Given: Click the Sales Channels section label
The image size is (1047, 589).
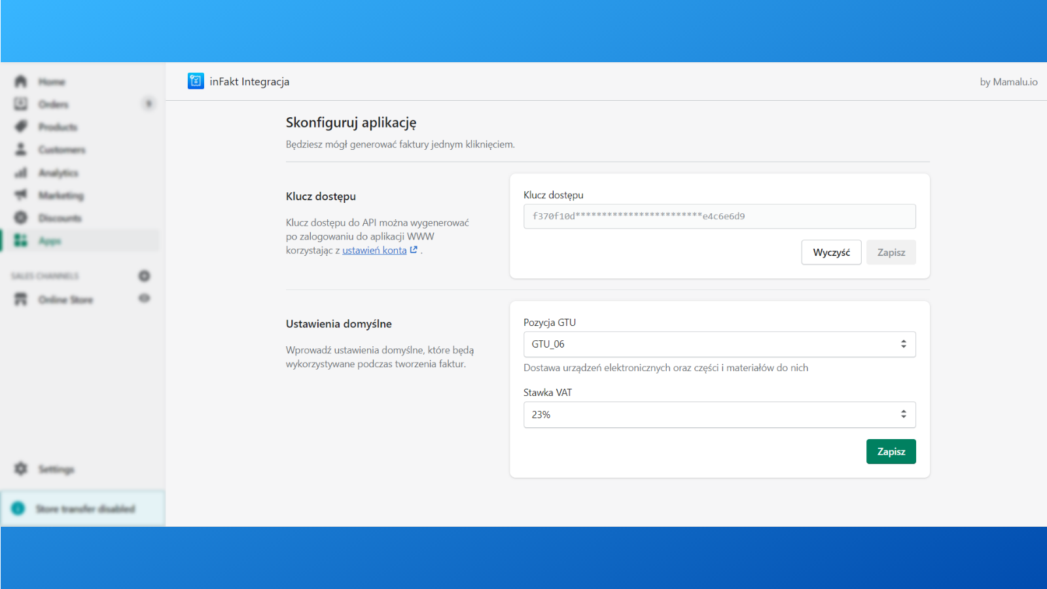Looking at the screenshot, I should click(x=44, y=276).
